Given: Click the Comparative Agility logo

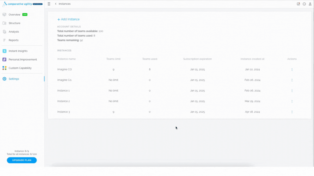Looking at the screenshot, I should [22, 4].
